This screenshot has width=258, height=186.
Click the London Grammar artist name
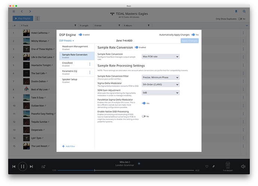pos(125,165)
